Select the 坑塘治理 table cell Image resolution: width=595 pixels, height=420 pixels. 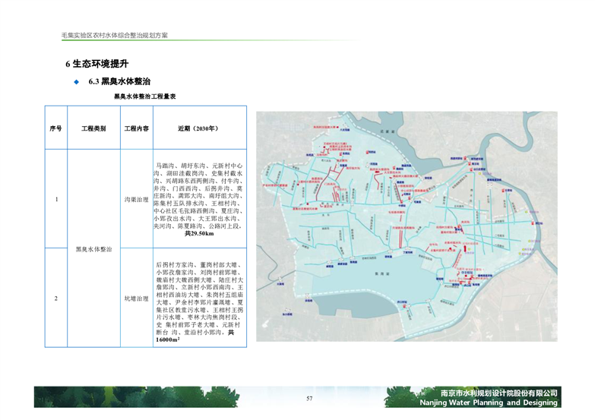pos(136,298)
